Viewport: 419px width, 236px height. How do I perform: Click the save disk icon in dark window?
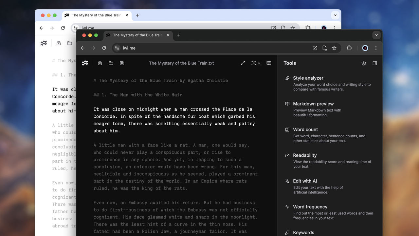(122, 63)
